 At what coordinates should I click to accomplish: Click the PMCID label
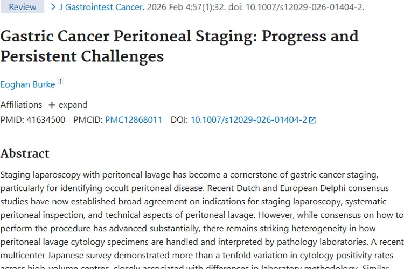pyautogui.click(x=87, y=119)
